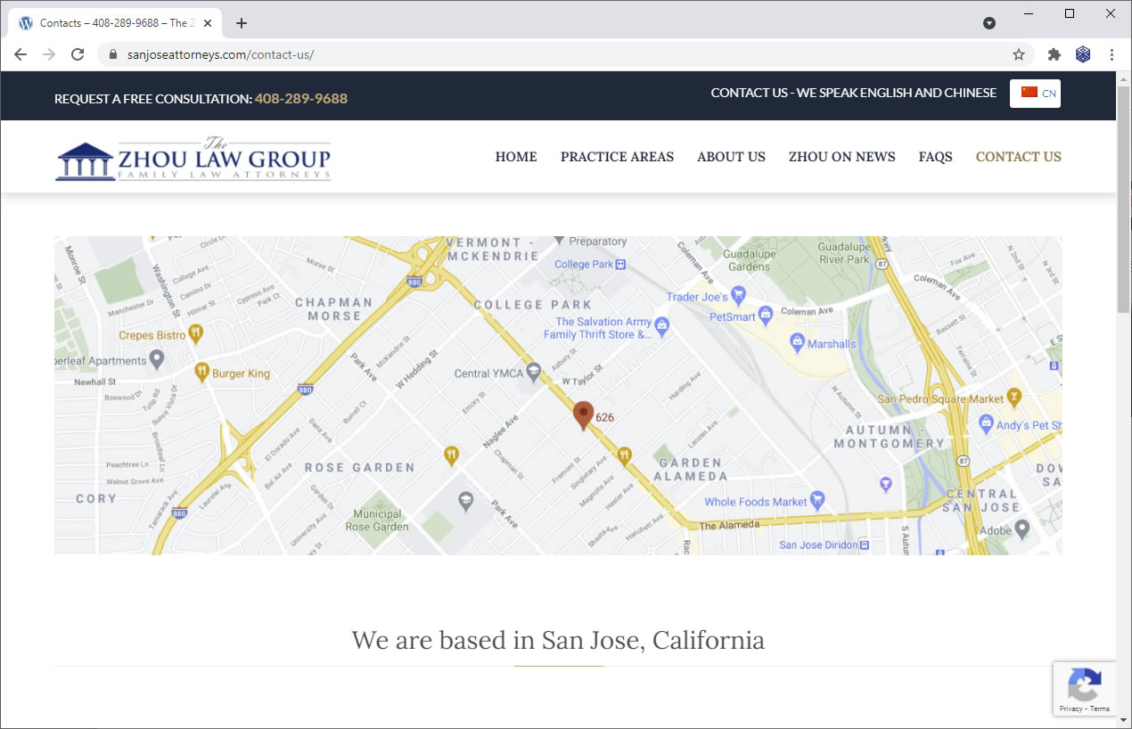Screen dimensions: 1132x729
Task: Bookmark this page with the star icon
Action: point(1019,54)
